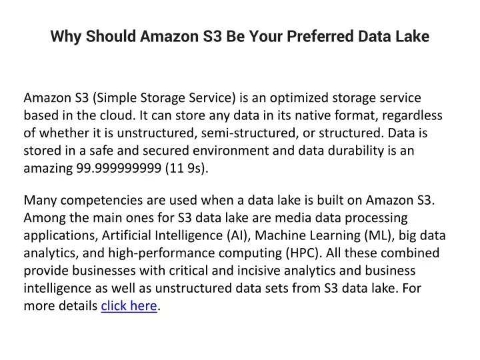Image resolution: width=480 pixels, height=360 pixels.
Task: Click the '(11 9s).' text
Action: 187,168
